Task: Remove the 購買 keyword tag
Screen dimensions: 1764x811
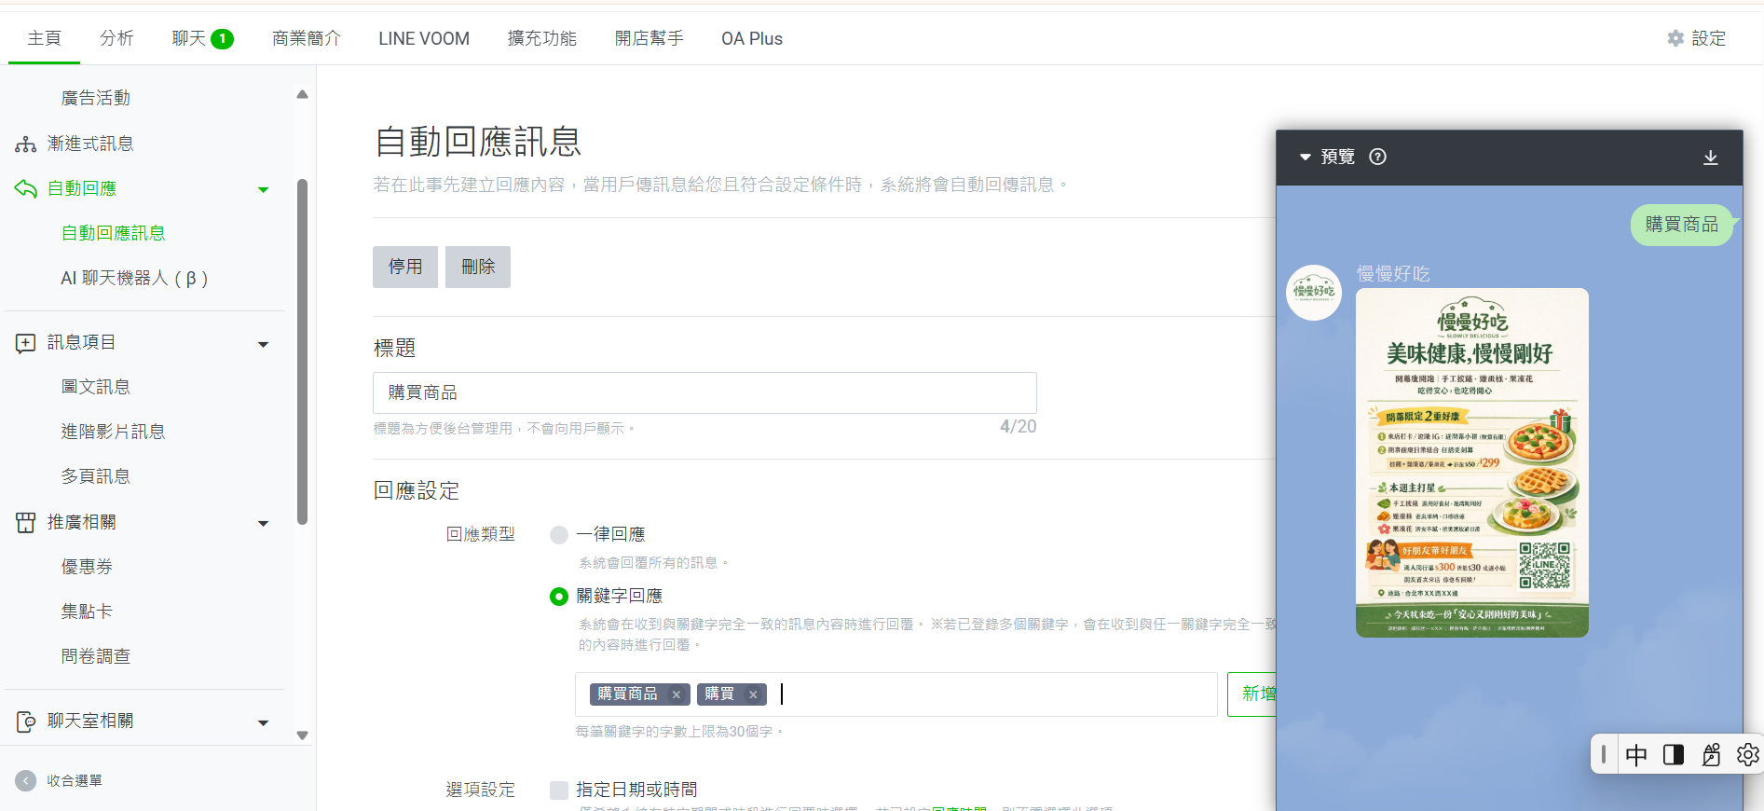Action: point(753,694)
